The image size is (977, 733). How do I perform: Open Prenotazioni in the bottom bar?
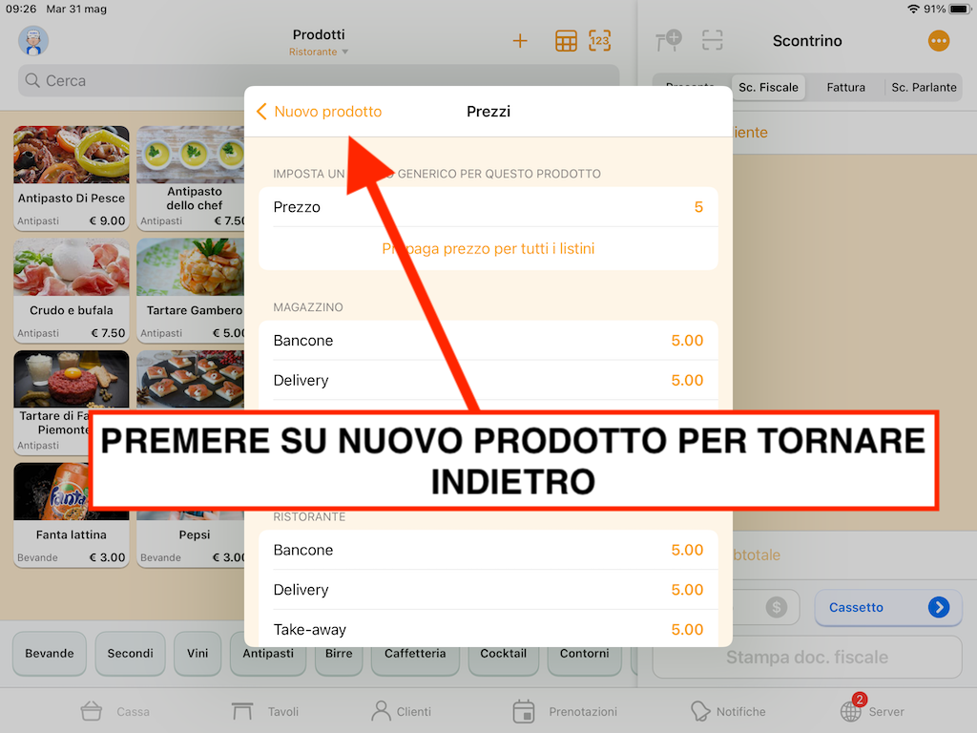565,711
